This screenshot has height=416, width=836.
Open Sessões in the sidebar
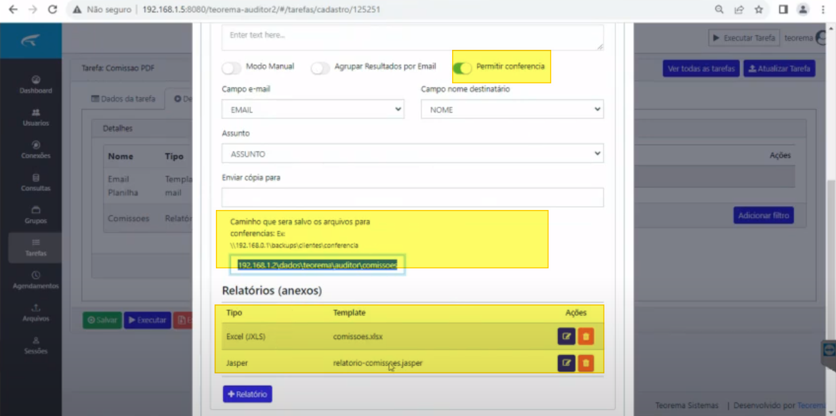pyautogui.click(x=35, y=345)
